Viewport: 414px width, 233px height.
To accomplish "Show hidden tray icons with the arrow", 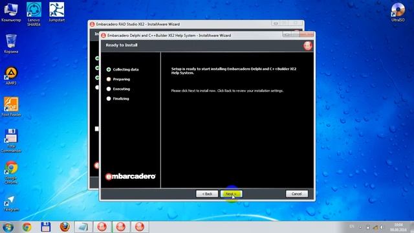I will pos(360,227).
